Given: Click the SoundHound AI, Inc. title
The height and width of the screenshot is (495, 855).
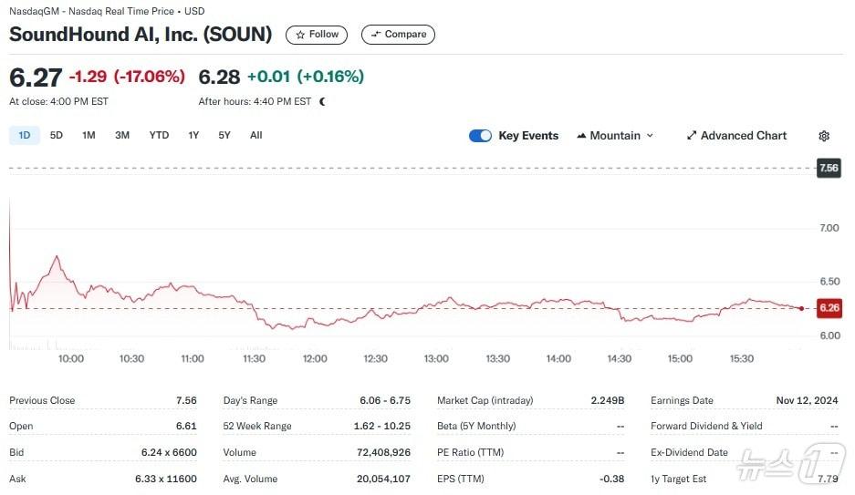Looking at the screenshot, I should [x=141, y=35].
